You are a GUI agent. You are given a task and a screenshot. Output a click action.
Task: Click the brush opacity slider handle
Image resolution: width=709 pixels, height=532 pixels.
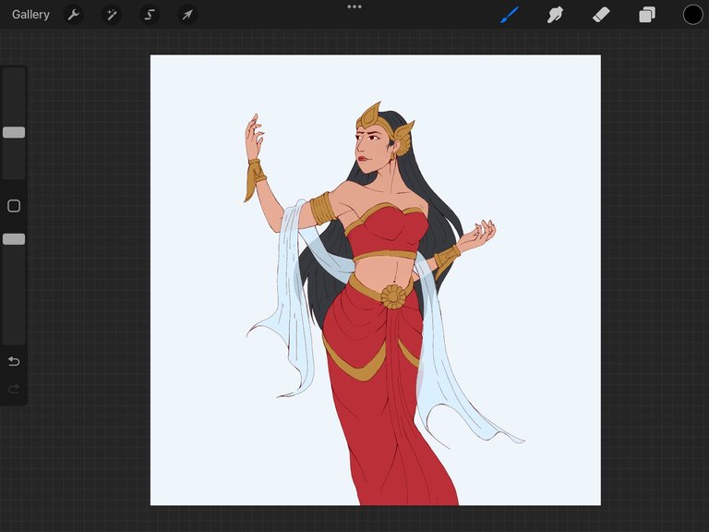point(14,239)
